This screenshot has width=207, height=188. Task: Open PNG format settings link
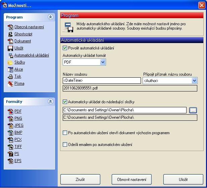(x=18, y=118)
